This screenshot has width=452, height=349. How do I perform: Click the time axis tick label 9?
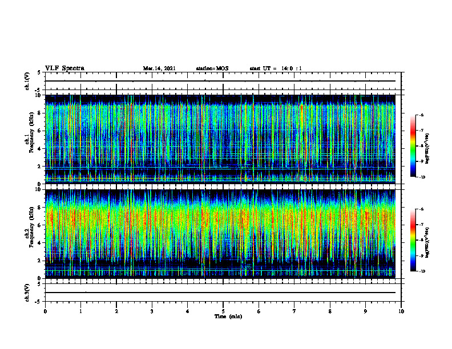tap(365, 311)
